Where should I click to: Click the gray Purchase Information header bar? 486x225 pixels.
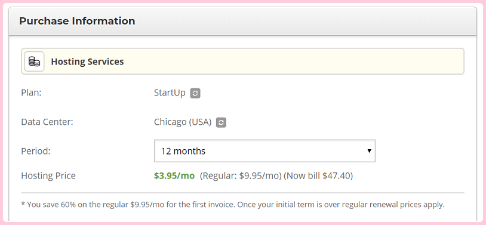coord(242,21)
